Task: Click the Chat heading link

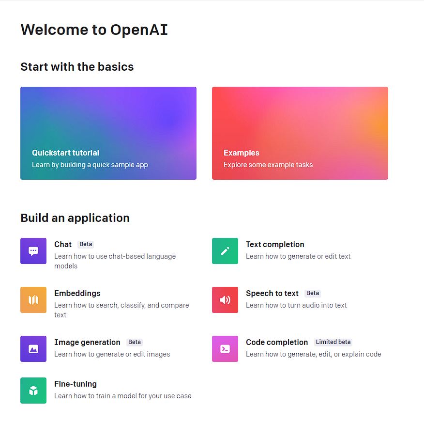Action: [x=63, y=244]
